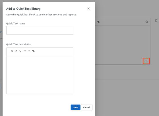The image size is (159, 116).
Task: Cancel adding to the QuickText library
Action: [86, 107]
